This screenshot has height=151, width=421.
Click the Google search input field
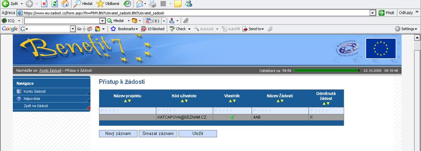click(x=49, y=29)
